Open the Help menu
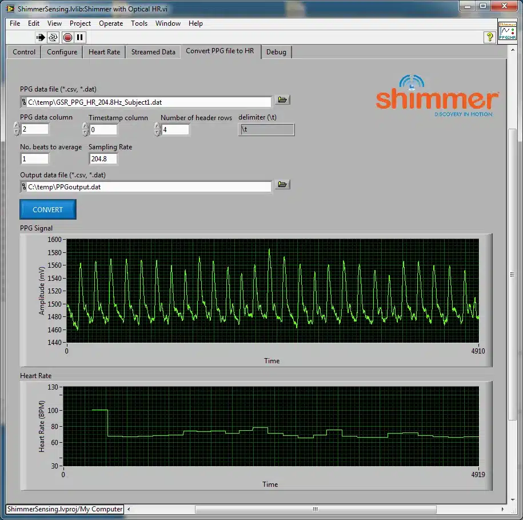This screenshot has width=523, height=520. point(195,23)
